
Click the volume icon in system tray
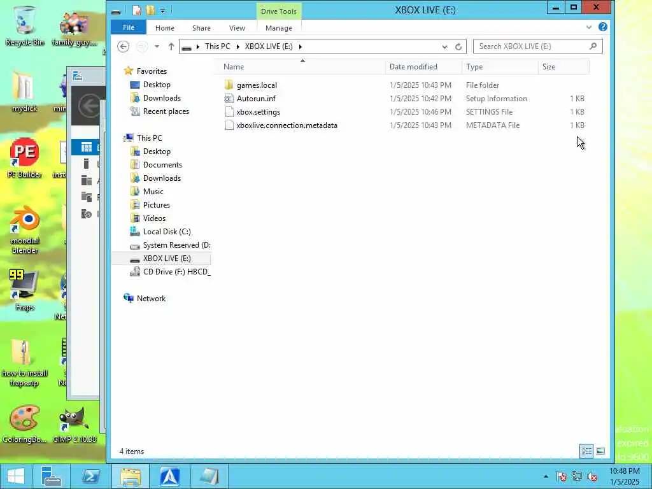(x=592, y=476)
